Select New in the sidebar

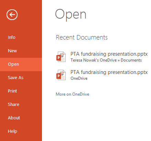[12, 51]
